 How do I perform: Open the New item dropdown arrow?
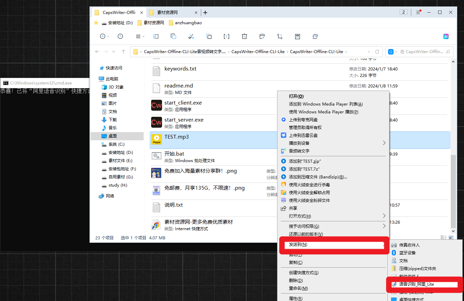(x=108, y=36)
